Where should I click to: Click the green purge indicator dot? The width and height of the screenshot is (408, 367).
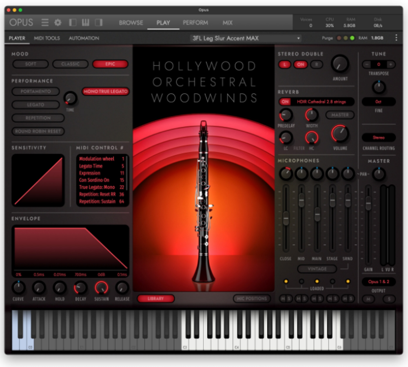[352, 38]
